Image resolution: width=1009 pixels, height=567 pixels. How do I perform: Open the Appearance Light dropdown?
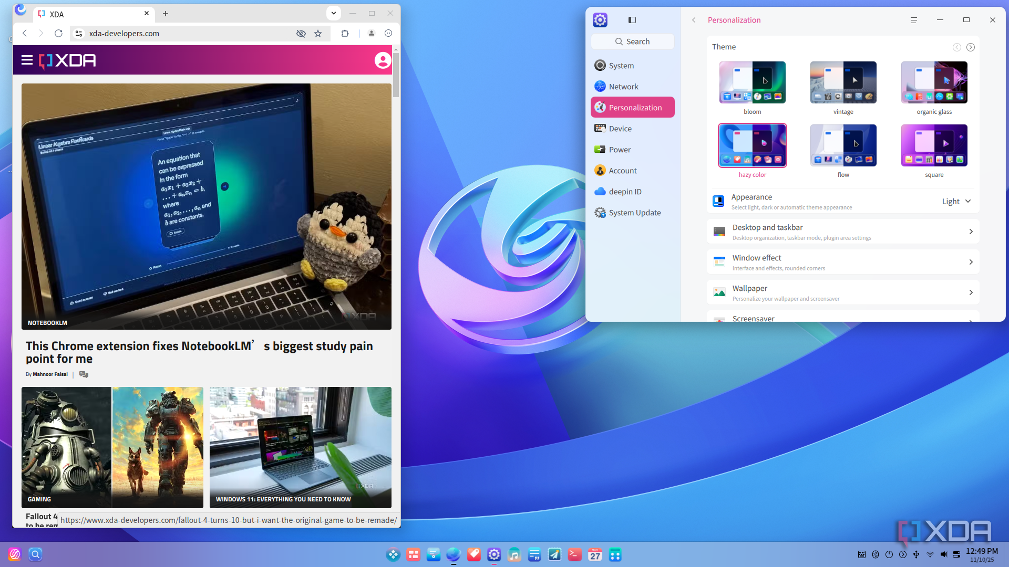click(x=956, y=202)
